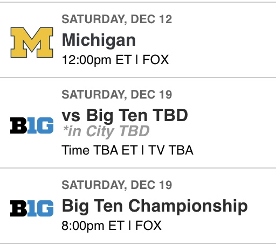Select the Dec 19 date above Big Ten TBD
This screenshot has width=276, height=245.
[117, 95]
